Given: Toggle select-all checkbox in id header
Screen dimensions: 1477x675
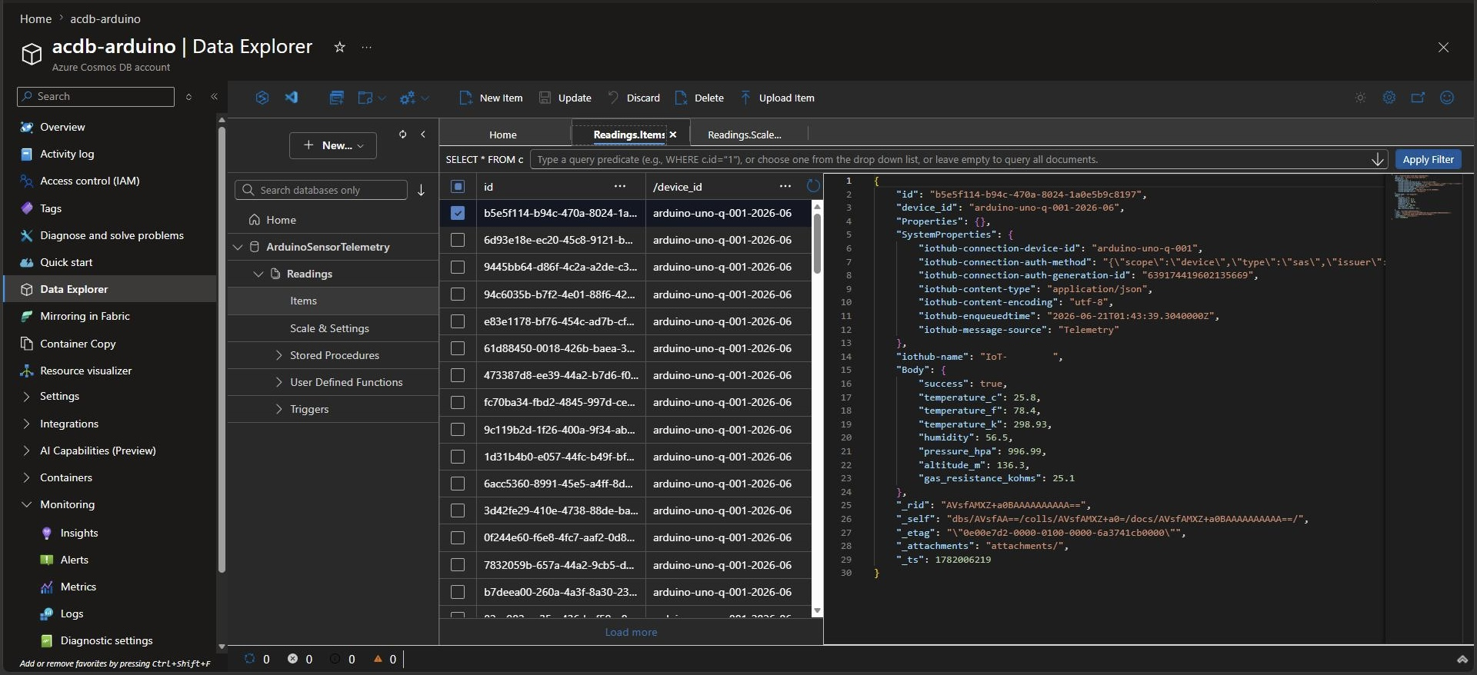Looking at the screenshot, I should [x=458, y=186].
